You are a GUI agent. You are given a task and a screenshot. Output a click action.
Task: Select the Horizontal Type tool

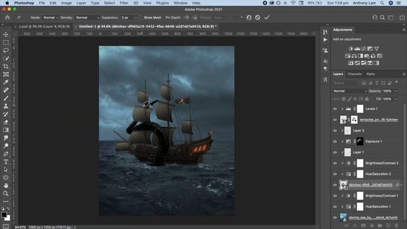point(6,162)
